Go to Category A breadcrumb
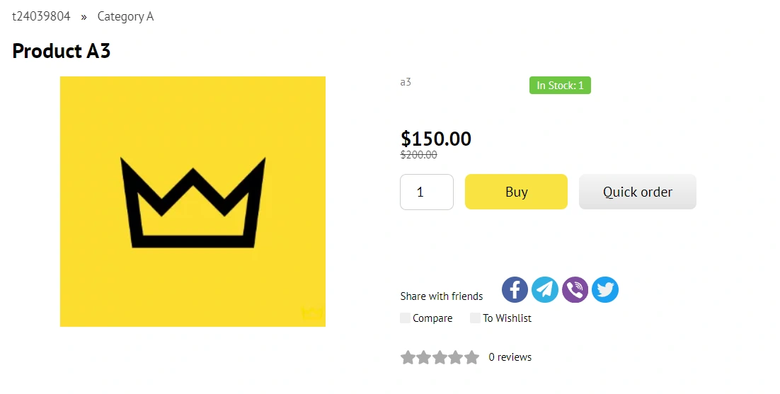The width and height of the screenshot is (780, 394). coord(125,16)
